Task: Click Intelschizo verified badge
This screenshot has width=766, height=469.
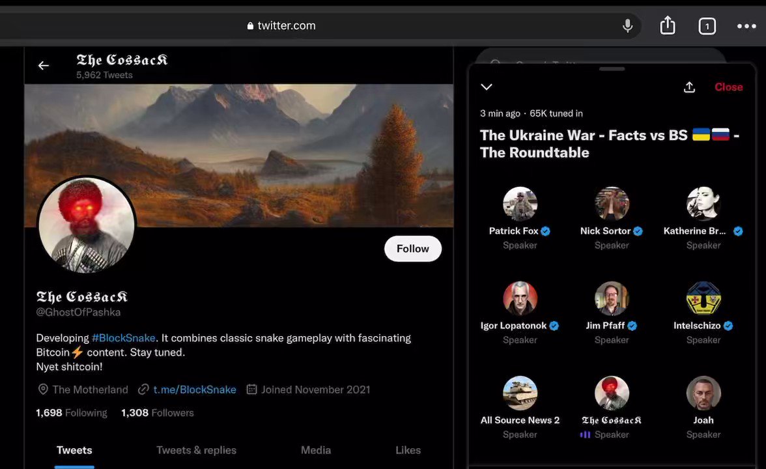Action: pos(728,326)
